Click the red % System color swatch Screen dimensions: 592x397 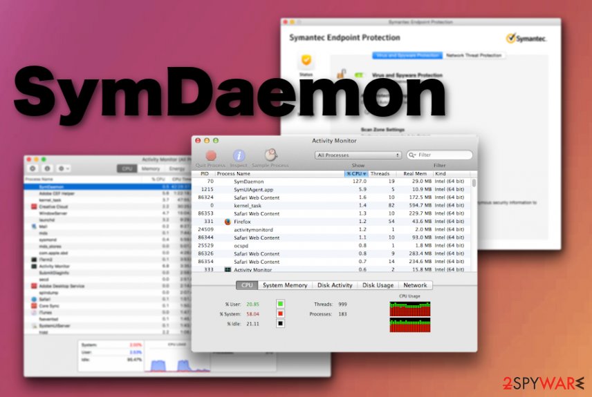[280, 313]
